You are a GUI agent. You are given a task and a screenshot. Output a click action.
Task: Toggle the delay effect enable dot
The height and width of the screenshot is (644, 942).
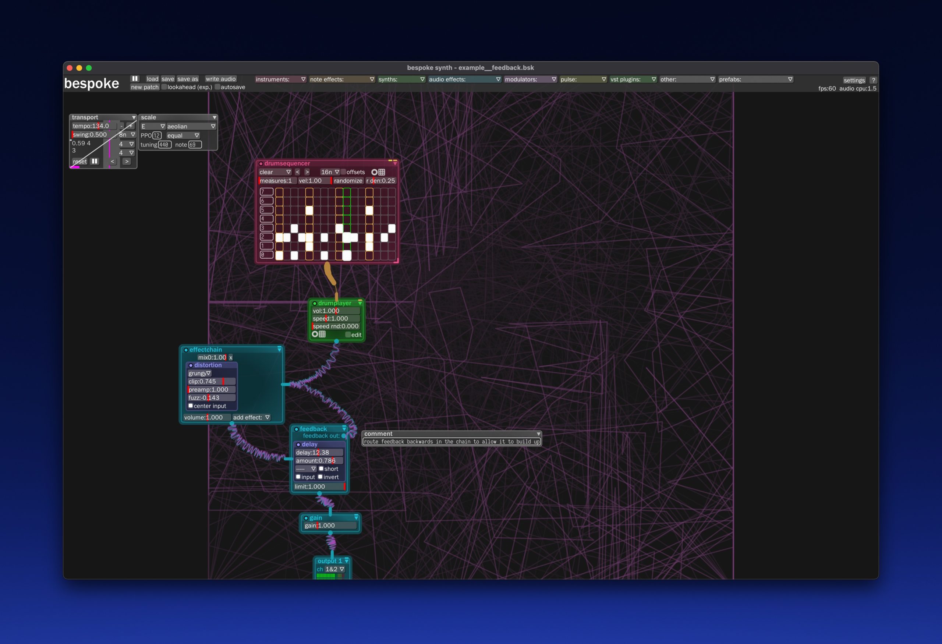[298, 445]
